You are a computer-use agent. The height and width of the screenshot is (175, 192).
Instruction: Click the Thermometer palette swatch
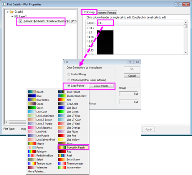click(62, 163)
